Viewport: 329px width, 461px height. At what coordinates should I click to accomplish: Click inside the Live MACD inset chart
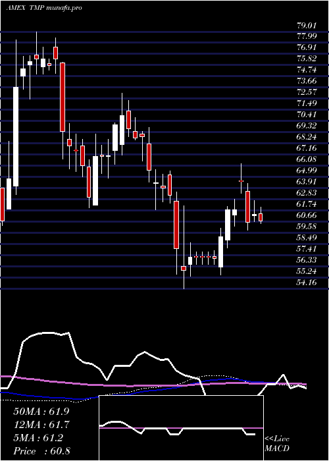(x=181, y=428)
